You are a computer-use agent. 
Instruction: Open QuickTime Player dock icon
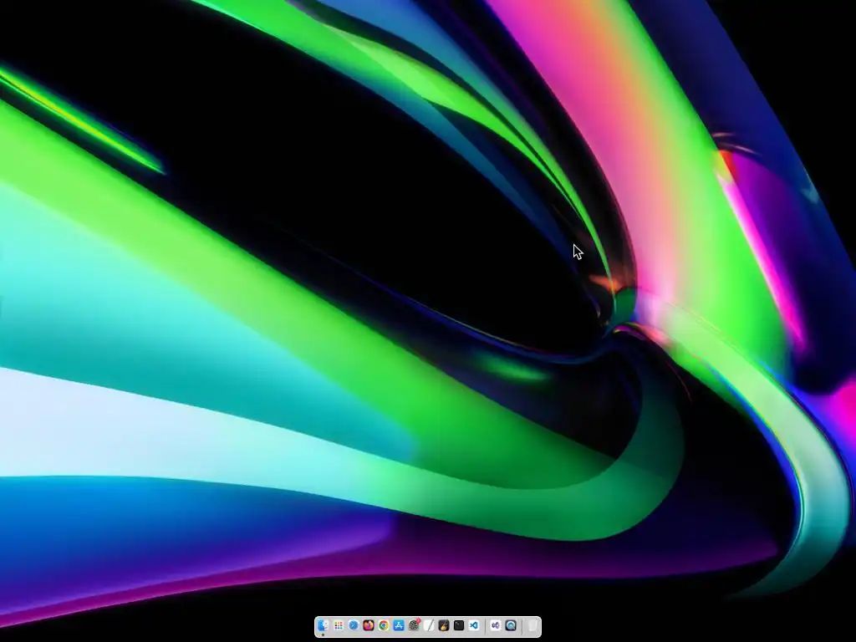(511, 625)
